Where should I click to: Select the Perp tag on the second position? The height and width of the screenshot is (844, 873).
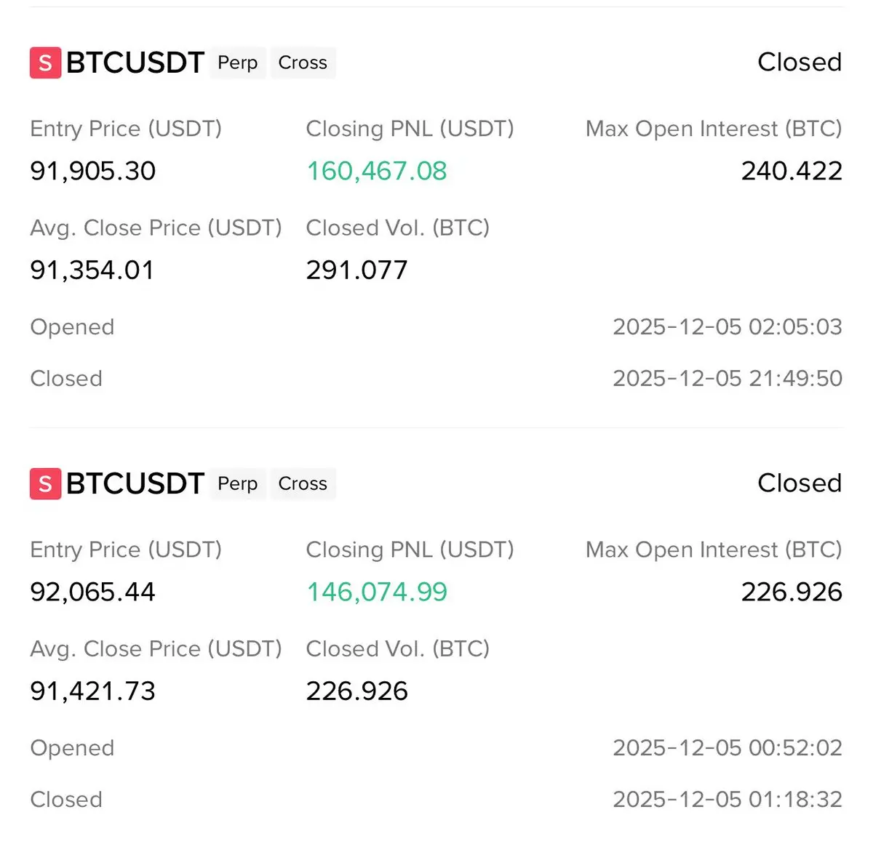[238, 483]
